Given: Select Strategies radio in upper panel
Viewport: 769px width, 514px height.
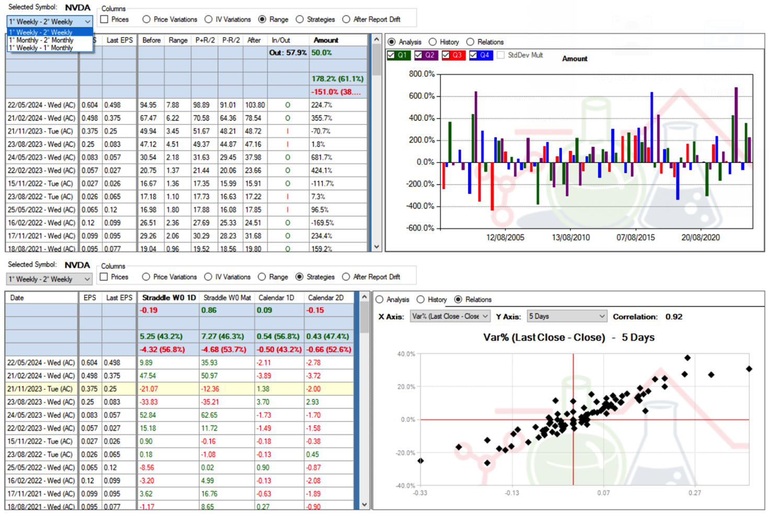Looking at the screenshot, I should [300, 19].
